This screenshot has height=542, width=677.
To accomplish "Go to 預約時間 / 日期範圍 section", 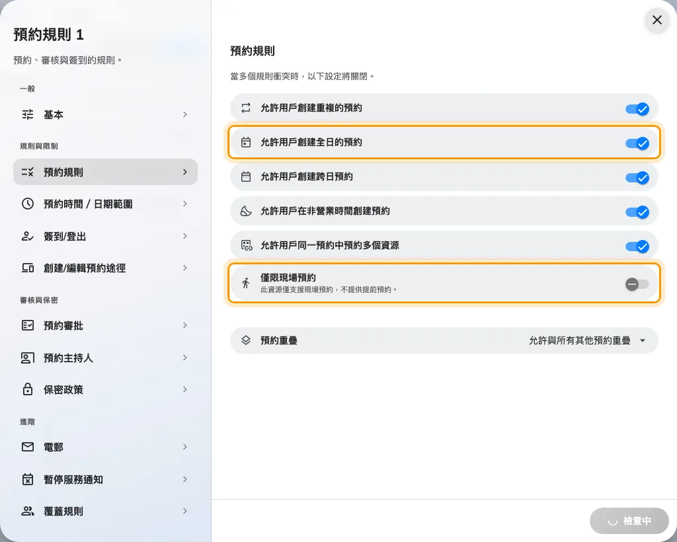I will (105, 204).
